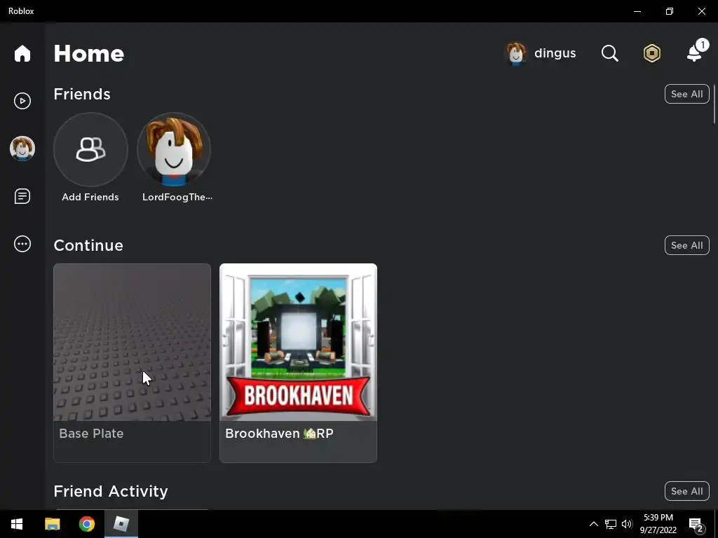Click the Friend Activity heading

pyautogui.click(x=111, y=491)
